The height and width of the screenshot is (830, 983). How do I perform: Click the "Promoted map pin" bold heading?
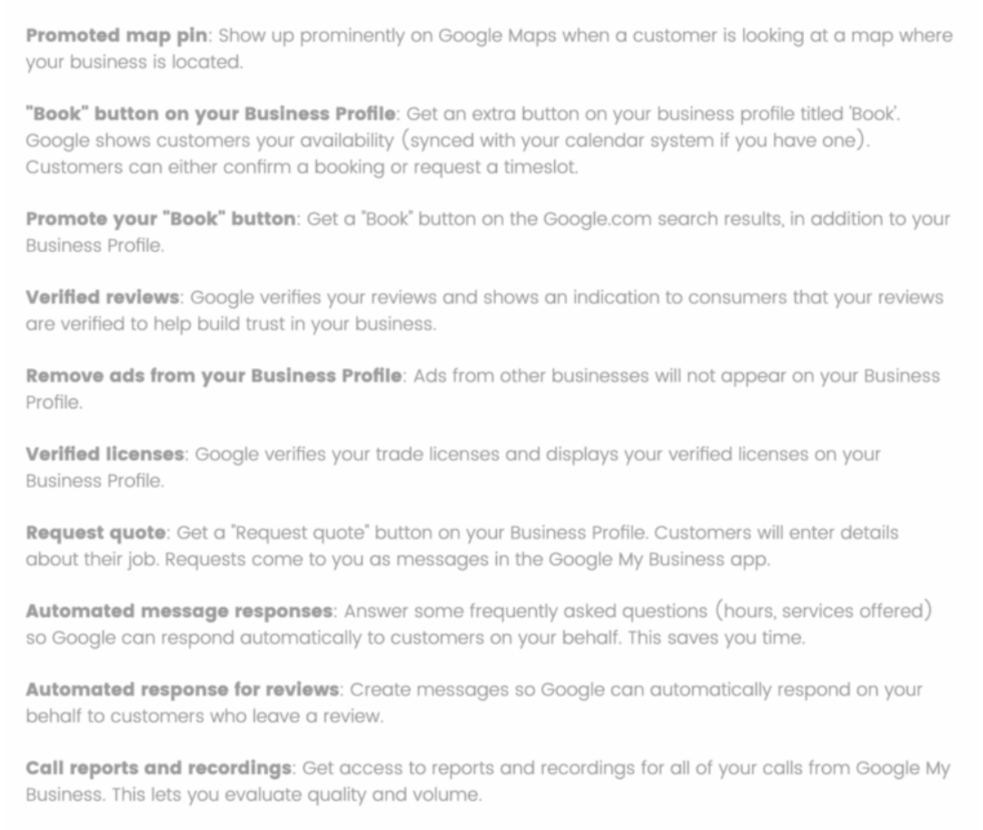[x=116, y=35]
